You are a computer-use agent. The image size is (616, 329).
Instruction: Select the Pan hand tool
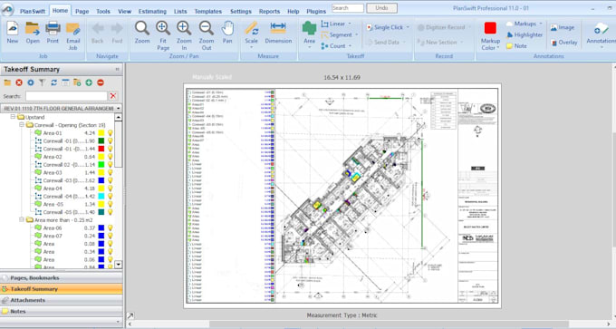(227, 33)
